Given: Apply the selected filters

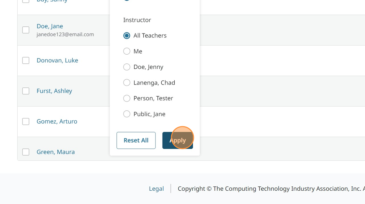Looking at the screenshot, I should (178, 140).
